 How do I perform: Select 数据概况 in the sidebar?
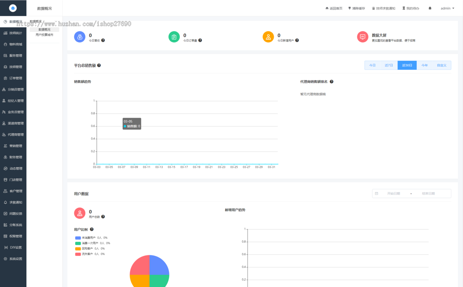point(13,22)
